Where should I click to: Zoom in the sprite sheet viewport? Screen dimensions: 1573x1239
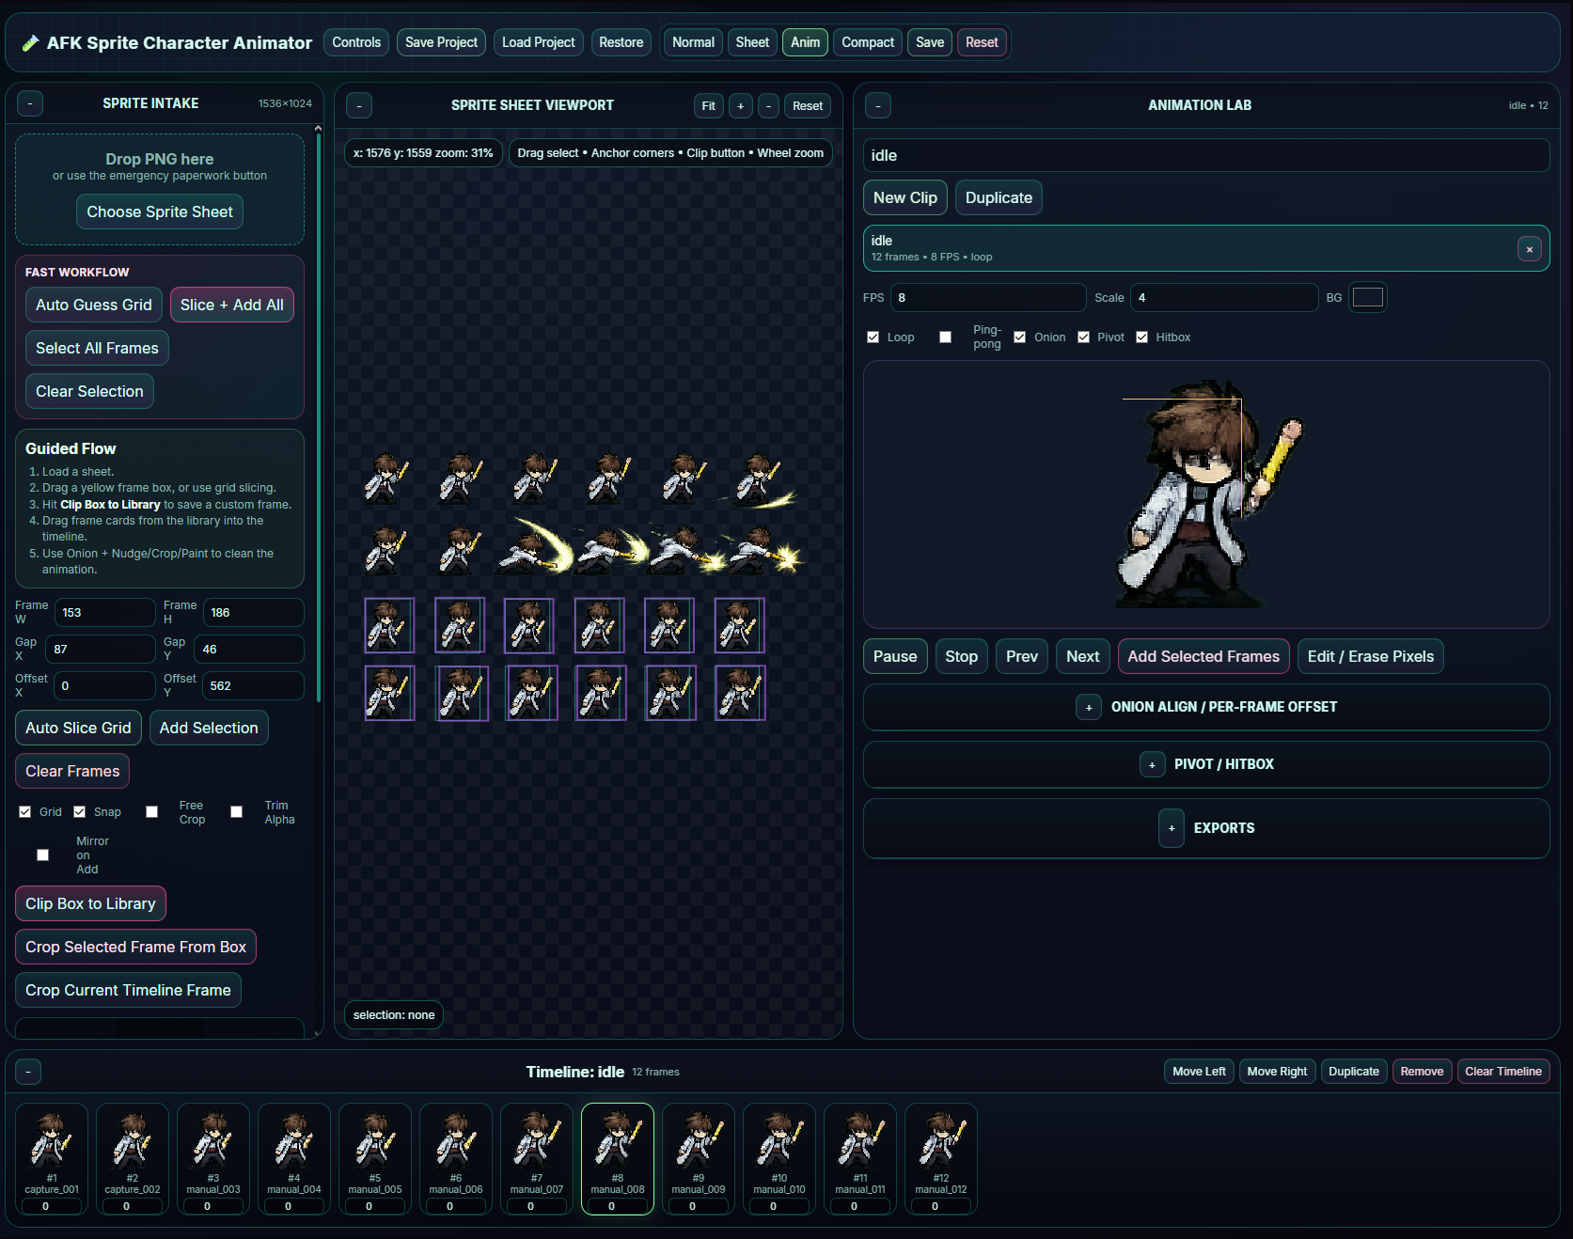coord(741,106)
